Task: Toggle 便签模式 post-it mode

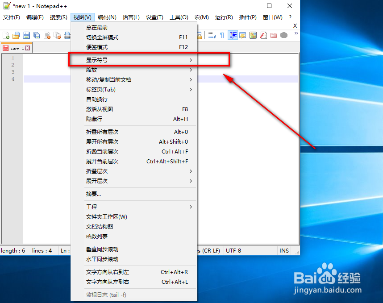Action: (134, 47)
